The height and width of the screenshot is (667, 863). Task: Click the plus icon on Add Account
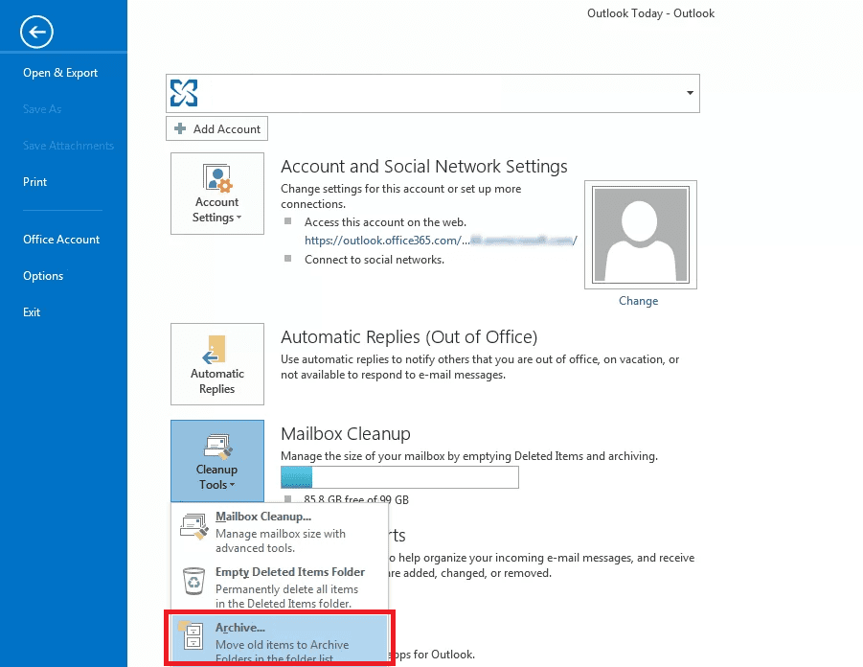tap(180, 128)
